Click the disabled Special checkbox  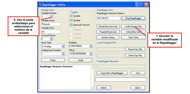pos(71,38)
